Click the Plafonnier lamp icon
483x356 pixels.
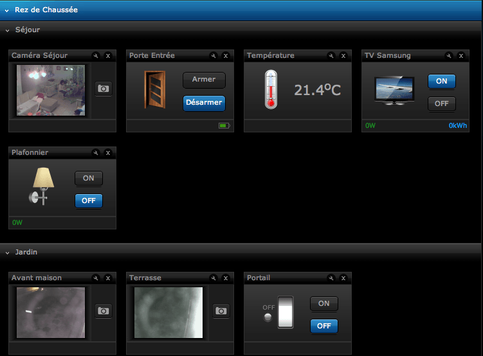click(x=42, y=186)
